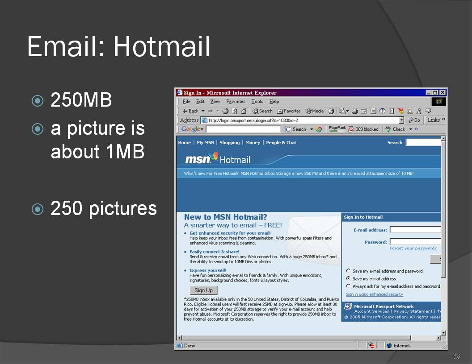Click into the E-mail address field

(x=415, y=230)
